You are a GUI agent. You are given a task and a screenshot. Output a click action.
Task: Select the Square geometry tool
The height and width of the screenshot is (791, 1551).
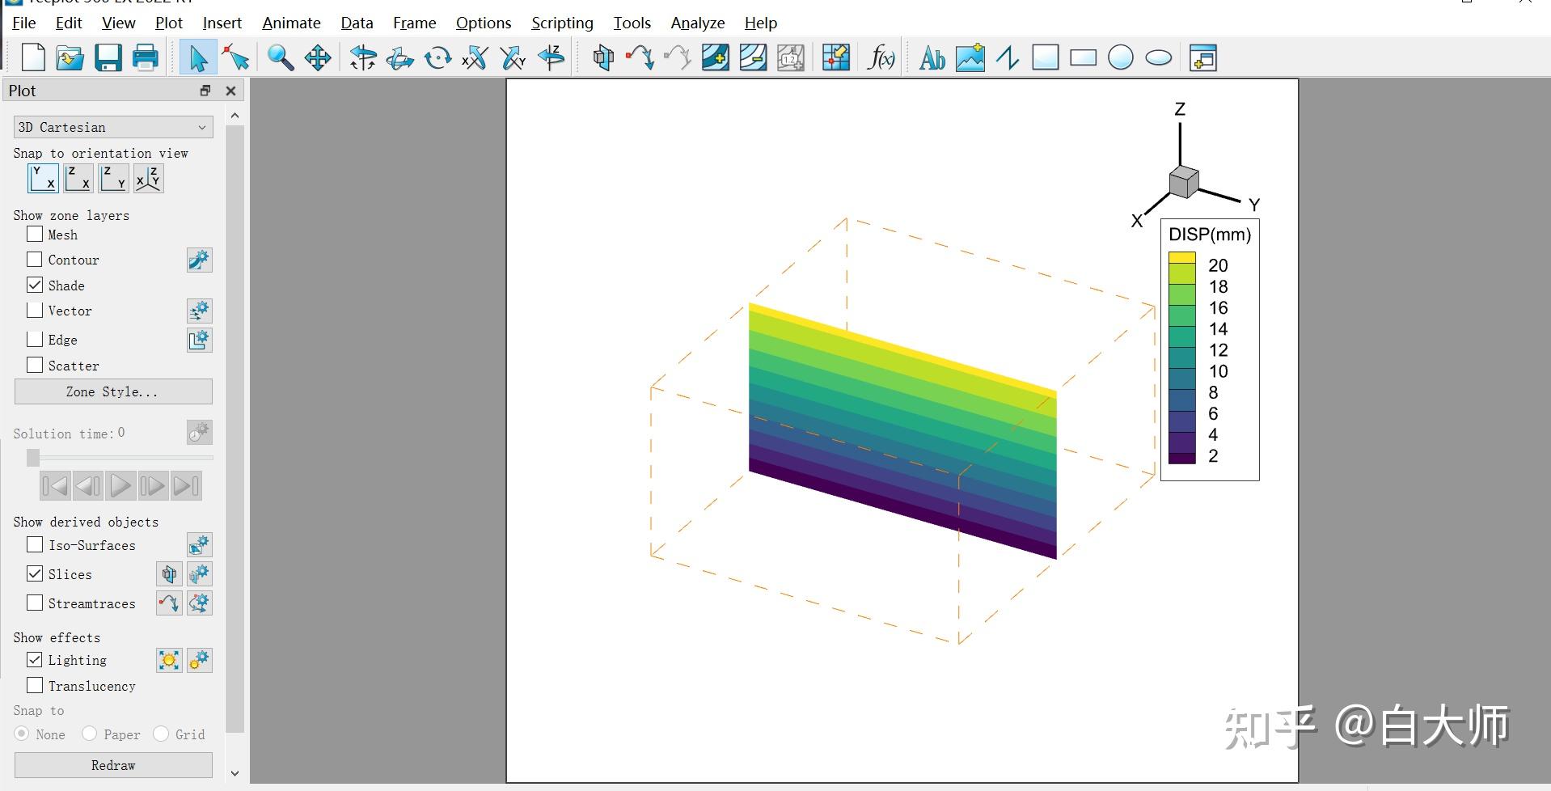click(1046, 57)
